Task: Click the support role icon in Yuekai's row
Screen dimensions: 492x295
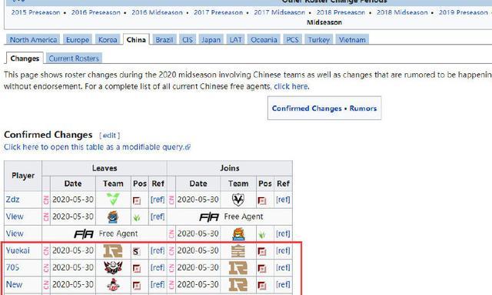Action: tap(136, 251)
